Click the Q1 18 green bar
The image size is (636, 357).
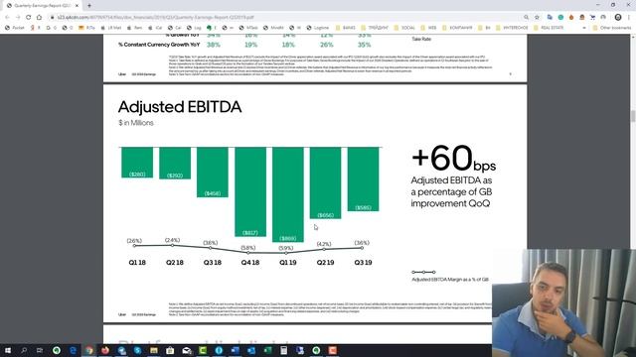(x=137, y=163)
